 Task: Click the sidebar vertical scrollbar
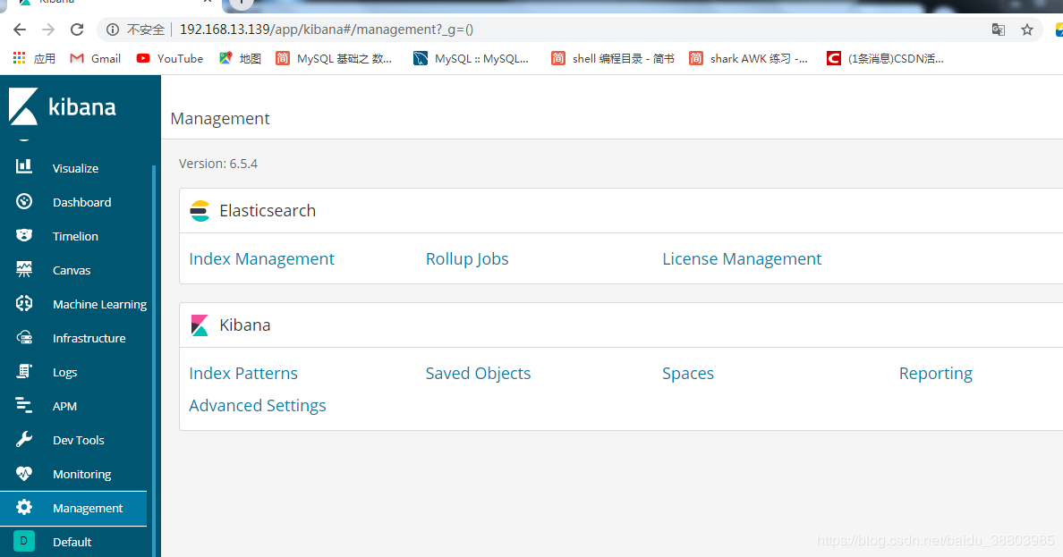click(x=154, y=359)
